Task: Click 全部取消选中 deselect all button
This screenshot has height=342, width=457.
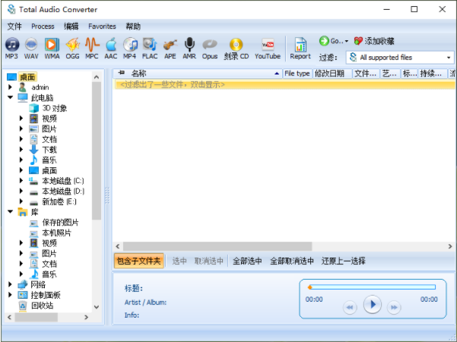Action: click(292, 261)
